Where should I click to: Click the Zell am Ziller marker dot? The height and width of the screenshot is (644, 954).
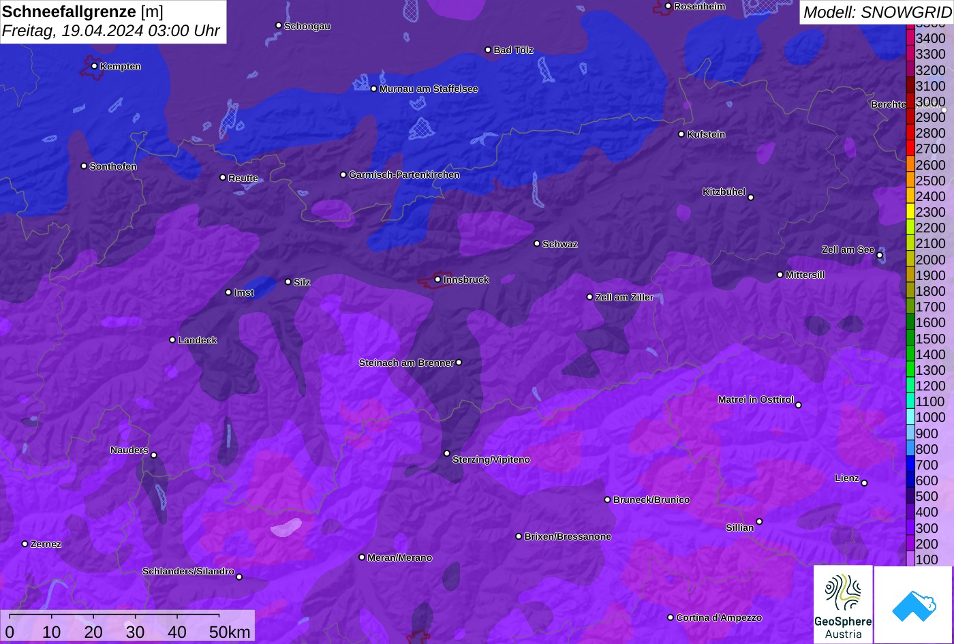[x=590, y=297]
